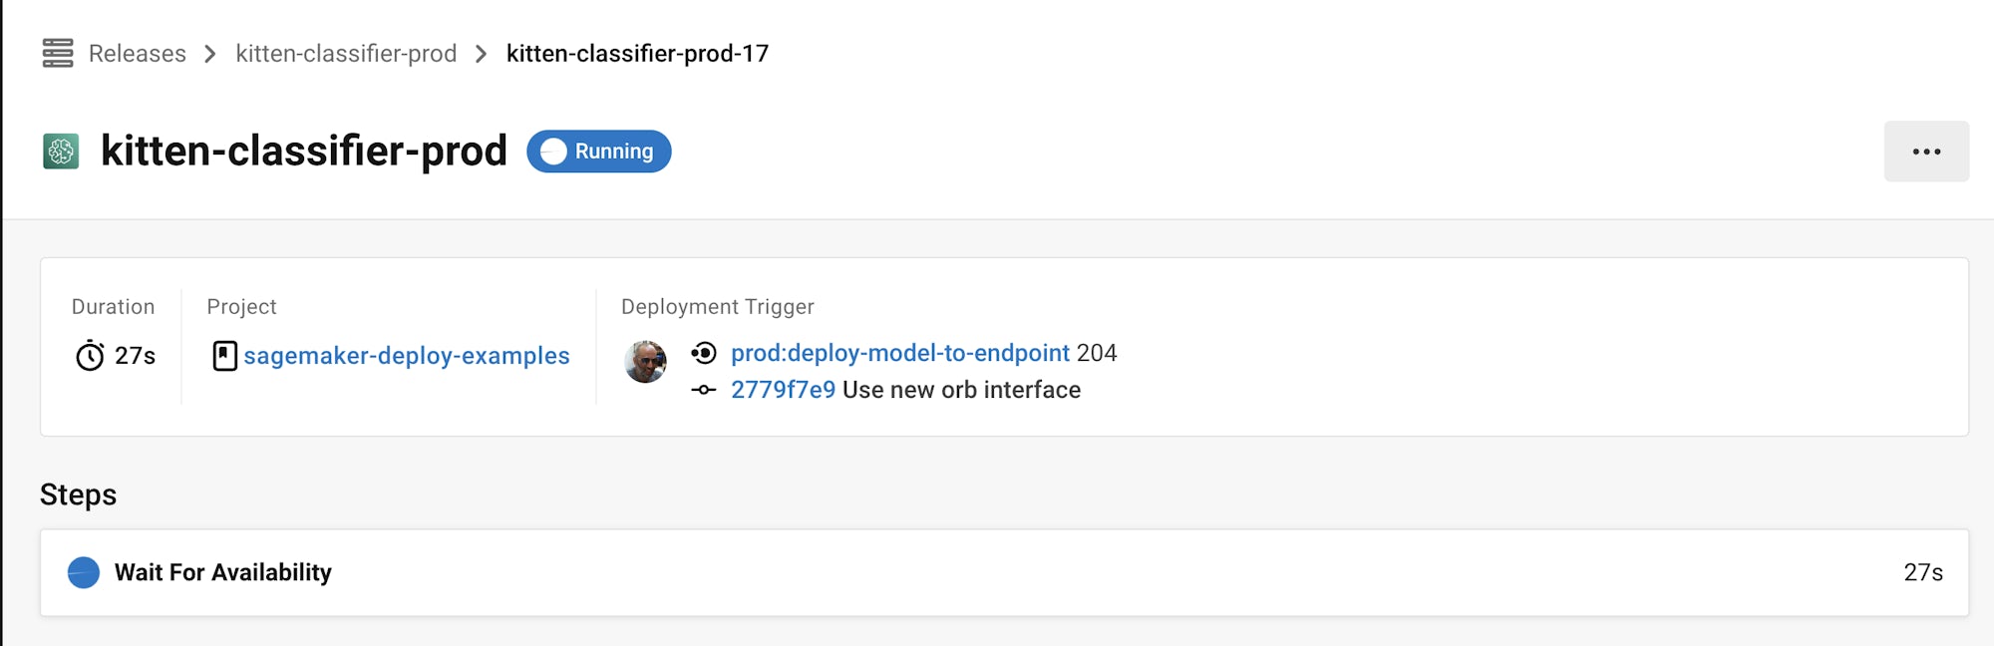1994x646 pixels.
Task: Select kitten-classifier-prod-17 in the breadcrumb
Action: coord(635,54)
